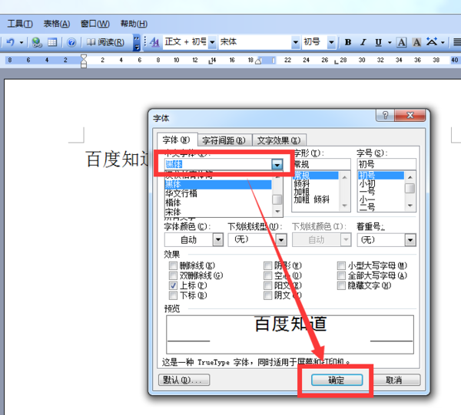Click the Character Border icon
Screen dimensions: 461x415
pos(401,42)
